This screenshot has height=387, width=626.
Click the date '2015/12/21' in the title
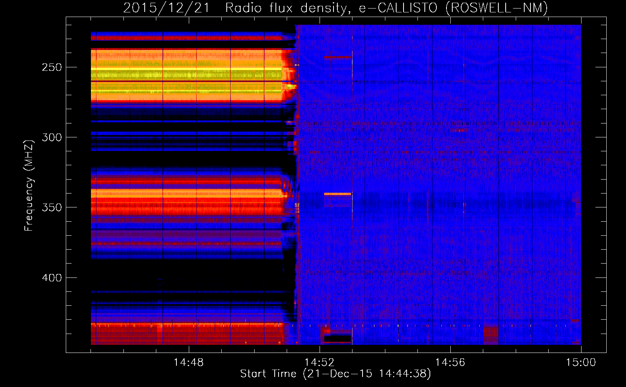tap(166, 8)
